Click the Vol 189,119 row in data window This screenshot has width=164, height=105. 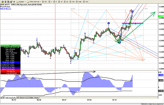click(10, 71)
